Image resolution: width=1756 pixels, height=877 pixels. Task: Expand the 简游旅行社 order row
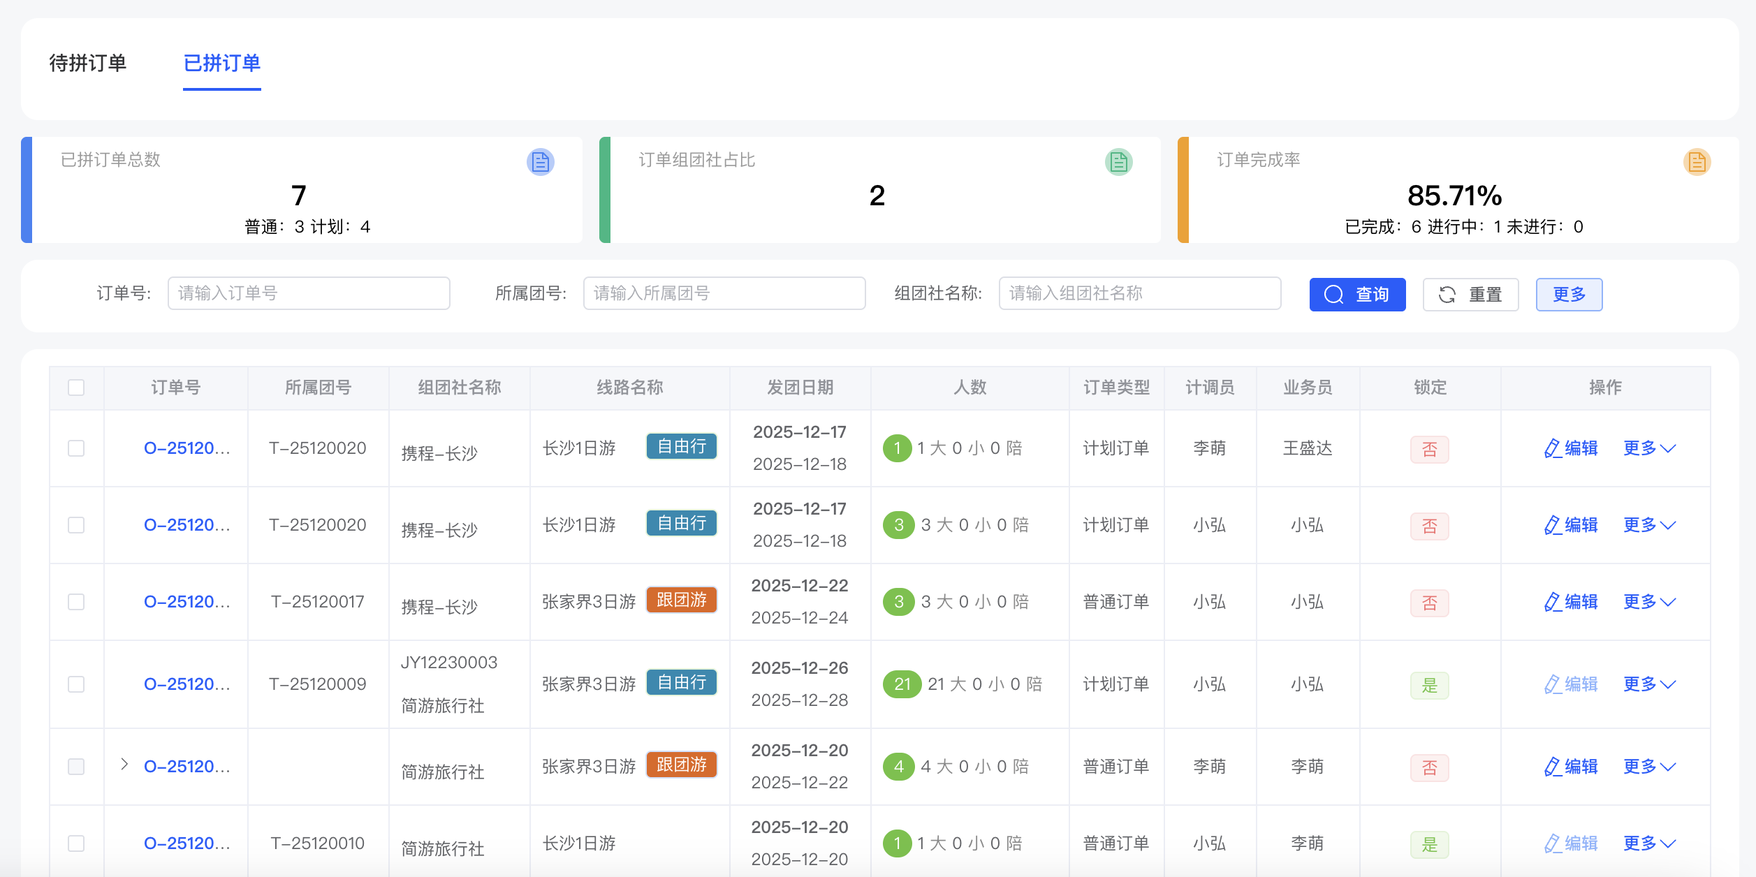coord(125,765)
